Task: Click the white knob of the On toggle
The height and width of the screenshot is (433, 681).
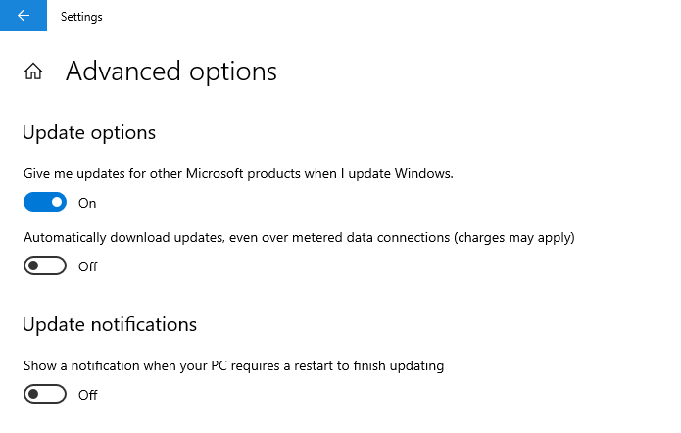Action: point(57,203)
